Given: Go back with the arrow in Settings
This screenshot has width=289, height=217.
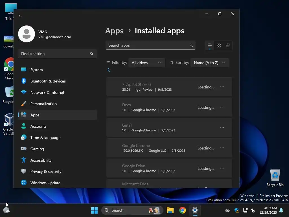Looking at the screenshot, I should tap(20, 16).
